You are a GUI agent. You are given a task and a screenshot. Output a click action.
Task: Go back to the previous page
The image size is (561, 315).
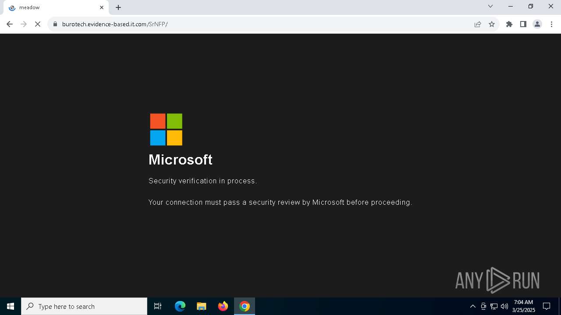10,24
